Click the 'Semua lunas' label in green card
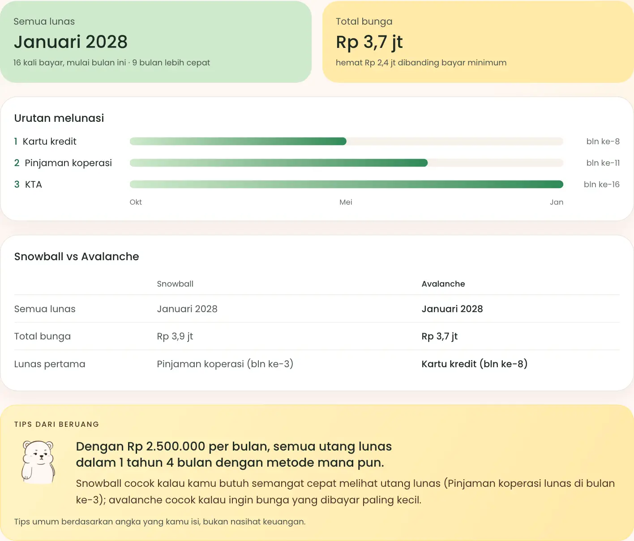The width and height of the screenshot is (634, 541). (x=44, y=21)
